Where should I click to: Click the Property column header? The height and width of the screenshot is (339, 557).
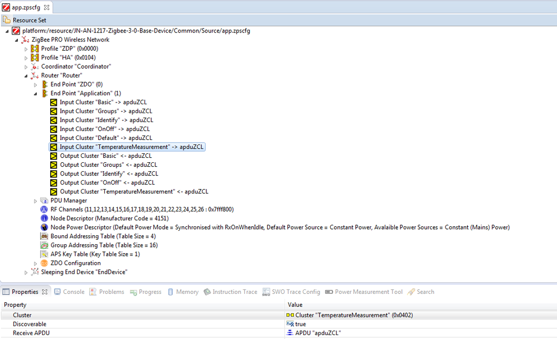(142, 305)
